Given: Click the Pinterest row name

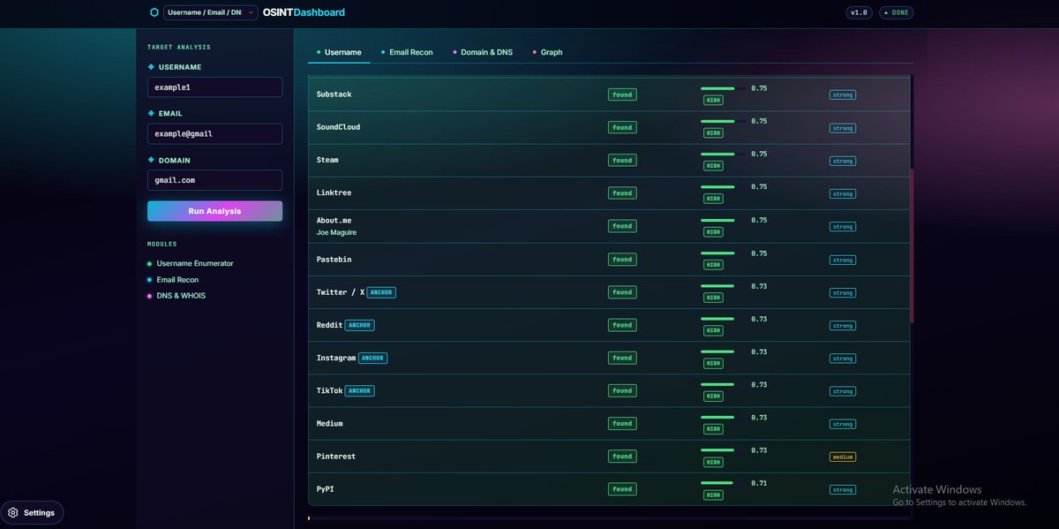Looking at the screenshot, I should tap(336, 457).
